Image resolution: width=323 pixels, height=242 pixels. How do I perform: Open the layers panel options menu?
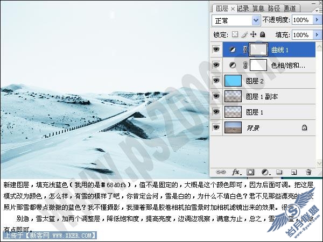pyautogui.click(x=319, y=10)
